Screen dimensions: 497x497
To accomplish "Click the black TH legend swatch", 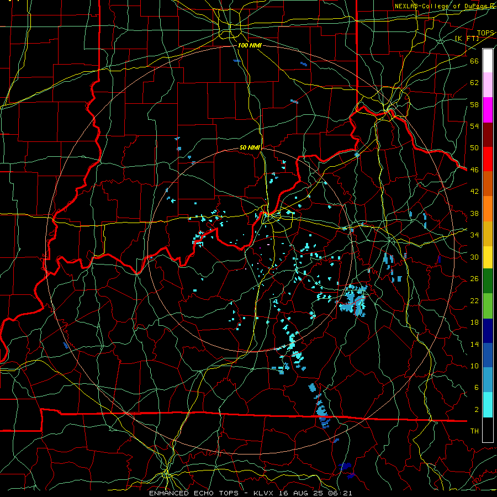I will 488,430.
